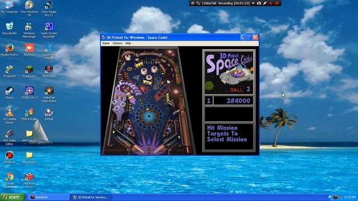Screen dimensions: 358x201
Task: Select the Google Chrome desktop shortcut
Action: pos(10,180)
